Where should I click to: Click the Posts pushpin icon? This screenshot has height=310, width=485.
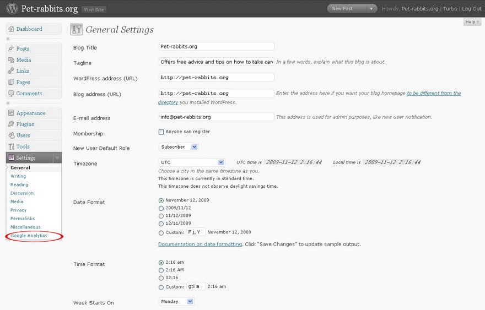[x=11, y=48]
